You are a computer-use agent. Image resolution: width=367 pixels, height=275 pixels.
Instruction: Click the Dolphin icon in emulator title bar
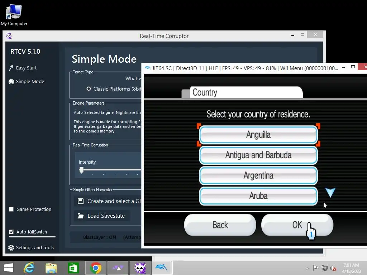pyautogui.click(x=147, y=68)
